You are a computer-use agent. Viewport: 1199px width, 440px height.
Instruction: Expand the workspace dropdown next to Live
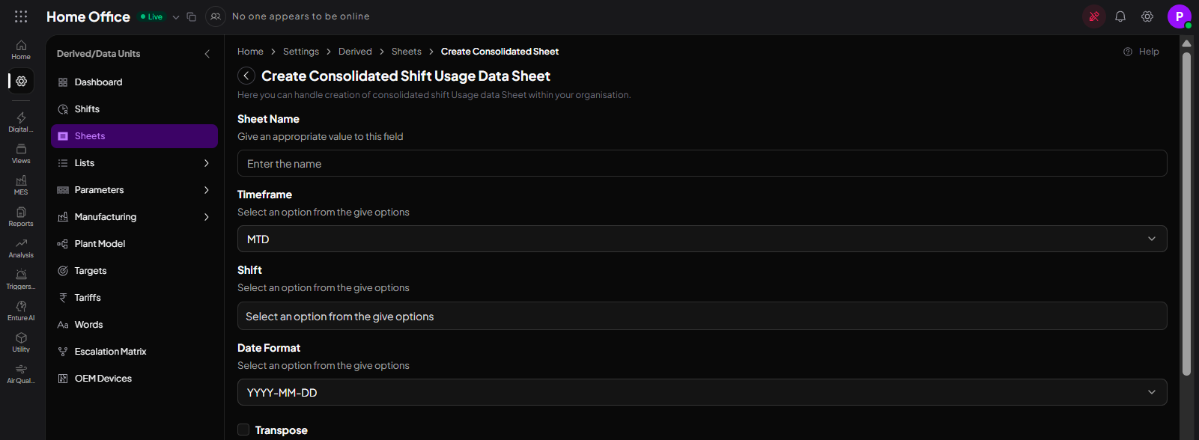[x=176, y=17]
